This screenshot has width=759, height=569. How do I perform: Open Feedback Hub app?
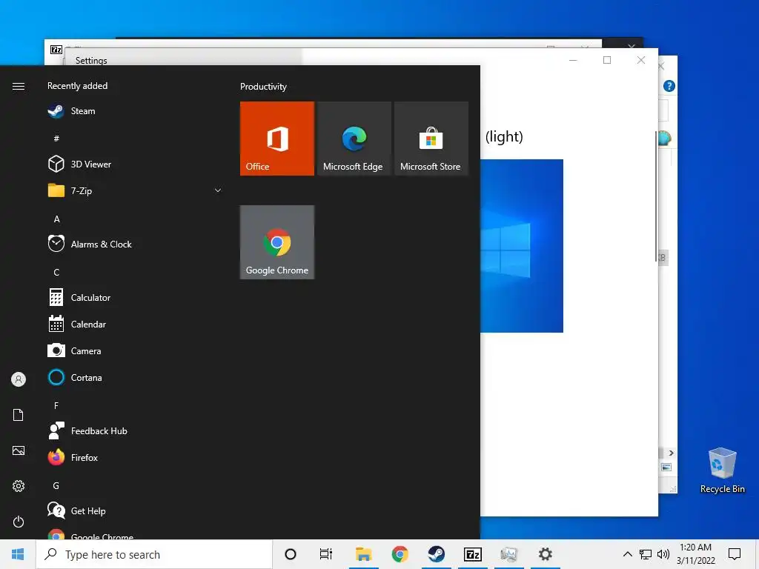[x=136, y=430]
